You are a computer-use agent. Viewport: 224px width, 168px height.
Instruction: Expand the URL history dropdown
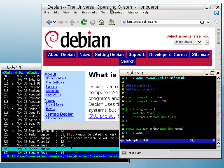point(208,22)
